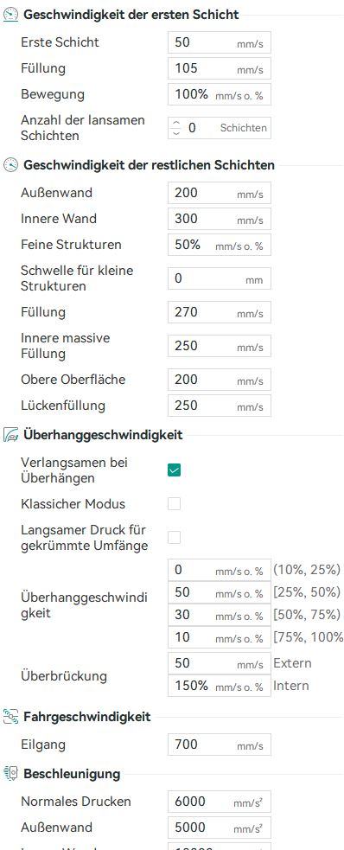Click the Erste Schicht speed field
Screen dimensions: 344x850
[x=220, y=42]
